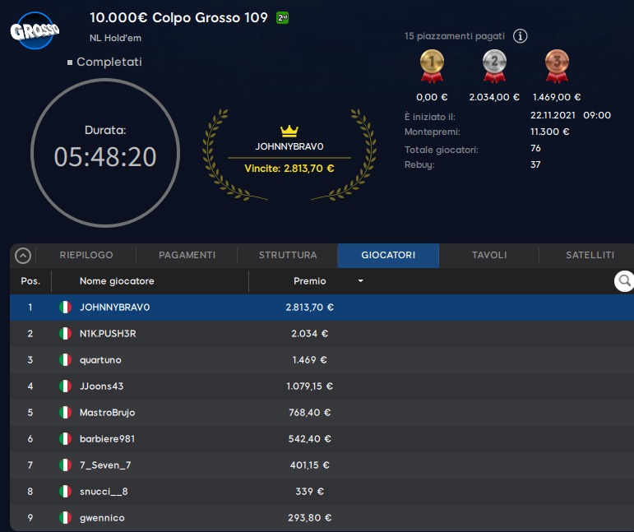Click the second place prize 2.034,00 €
634x532 pixels.
(x=494, y=97)
